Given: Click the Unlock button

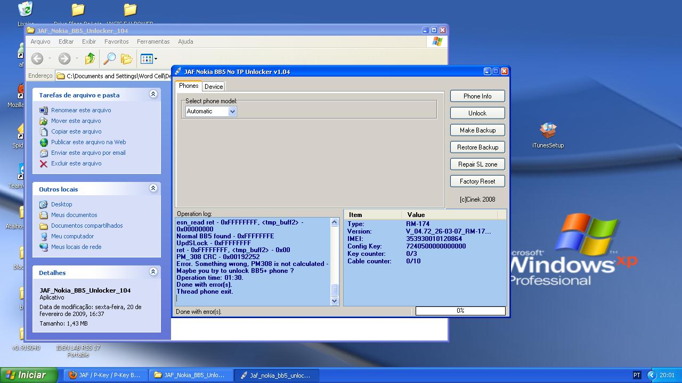Looking at the screenshot, I should 477,113.
